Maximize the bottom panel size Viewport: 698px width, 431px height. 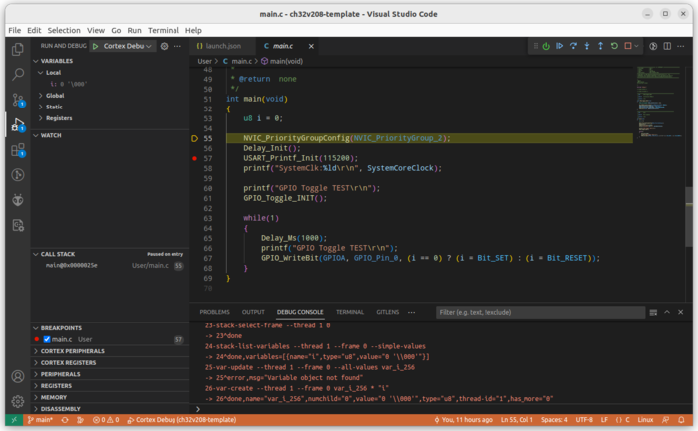(667, 312)
